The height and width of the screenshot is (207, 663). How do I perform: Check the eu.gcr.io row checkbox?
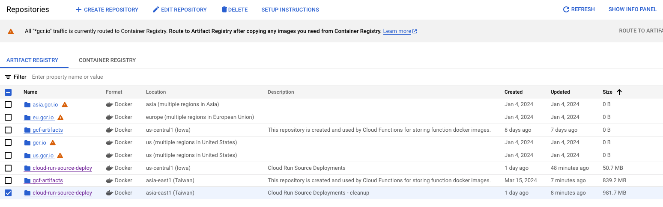pyautogui.click(x=8, y=117)
